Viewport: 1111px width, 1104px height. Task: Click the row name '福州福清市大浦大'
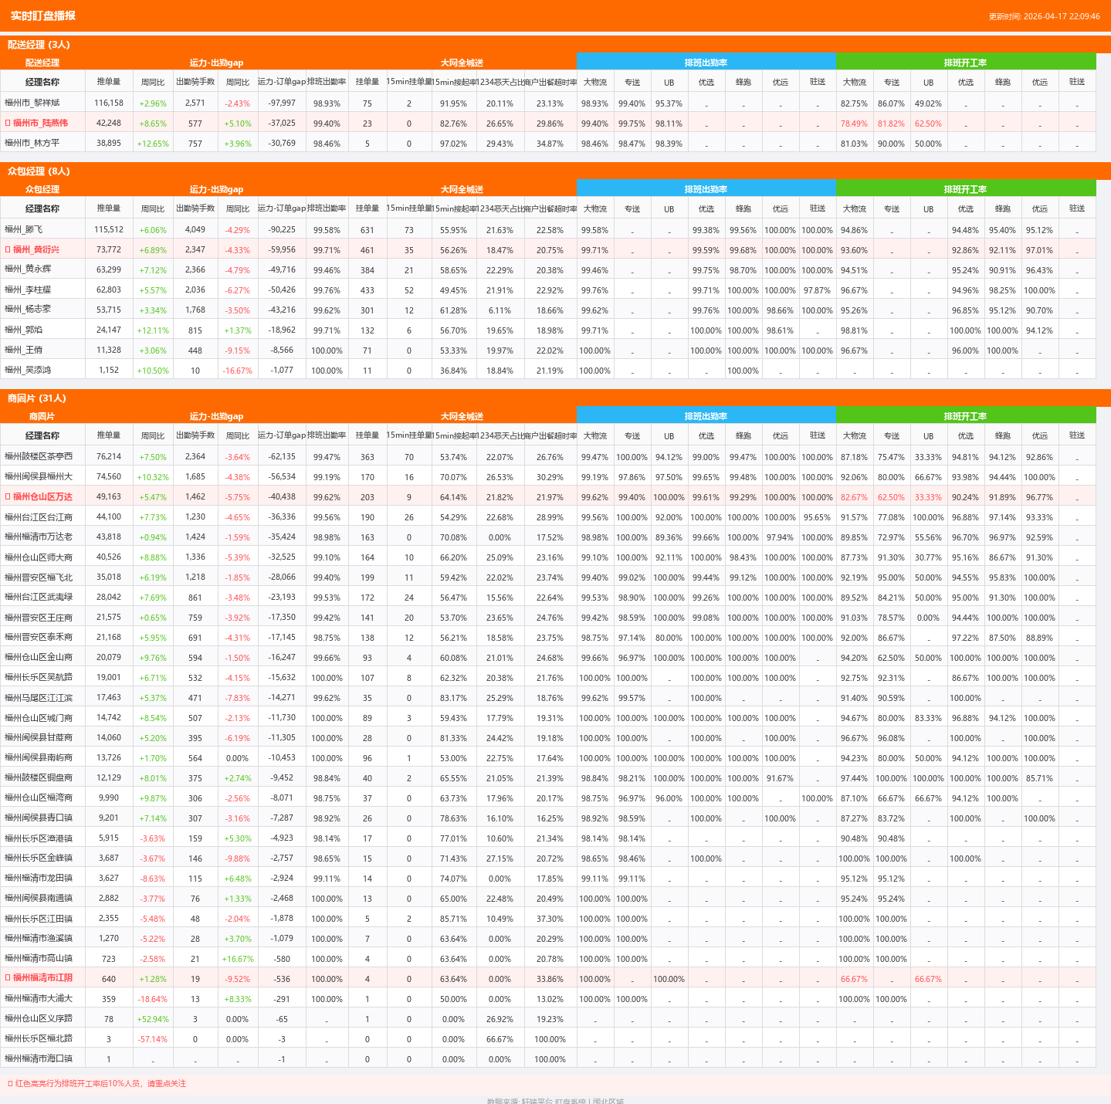39,998
